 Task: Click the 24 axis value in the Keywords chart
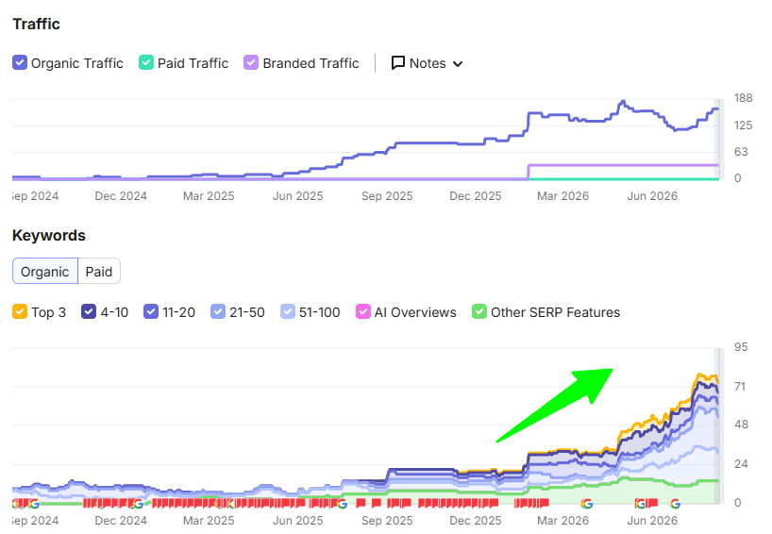pyautogui.click(x=741, y=463)
